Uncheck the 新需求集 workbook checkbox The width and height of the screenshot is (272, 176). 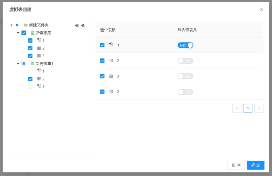(24, 33)
